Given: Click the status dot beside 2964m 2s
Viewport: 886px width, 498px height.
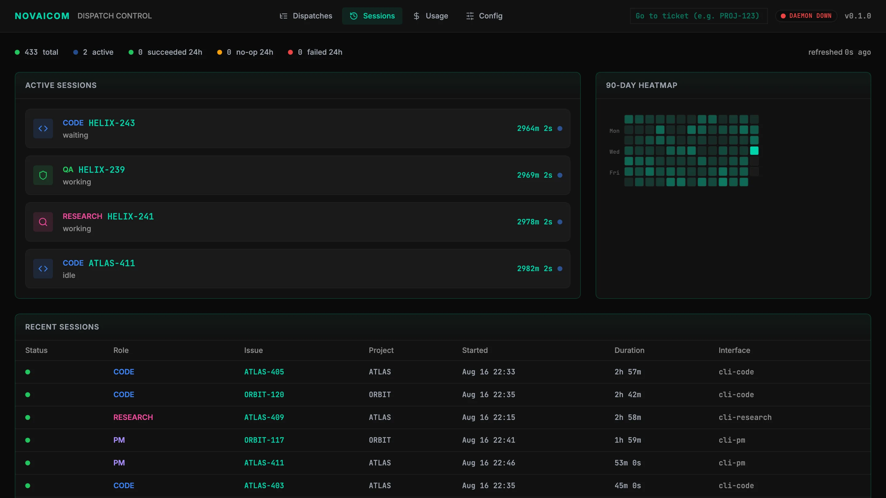Looking at the screenshot, I should (560, 128).
